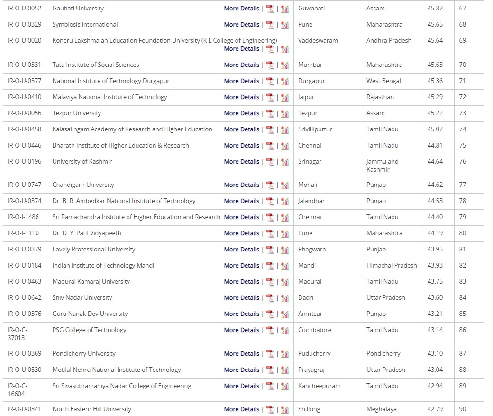View chart icon for Malaviya National Institute
Image resolution: width=493 pixels, height=416 pixels.
285,98
